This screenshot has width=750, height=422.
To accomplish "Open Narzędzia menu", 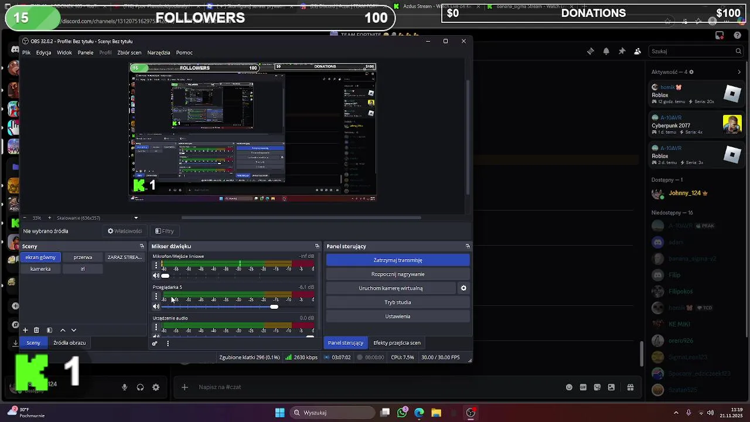I will click(x=159, y=53).
